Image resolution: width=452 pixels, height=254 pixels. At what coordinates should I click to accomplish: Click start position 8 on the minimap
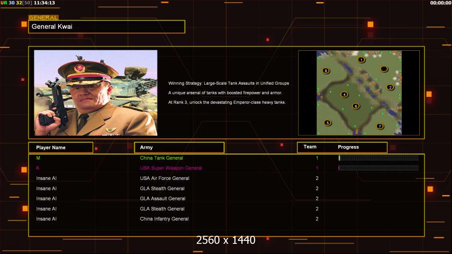pyautogui.click(x=326, y=70)
